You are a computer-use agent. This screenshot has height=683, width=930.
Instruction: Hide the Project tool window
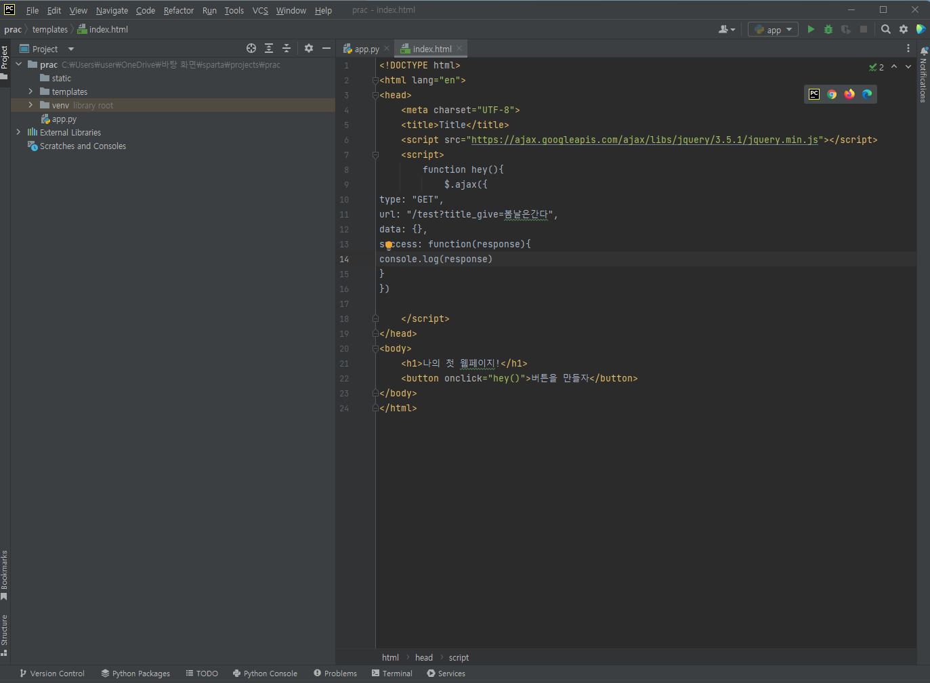click(x=326, y=48)
